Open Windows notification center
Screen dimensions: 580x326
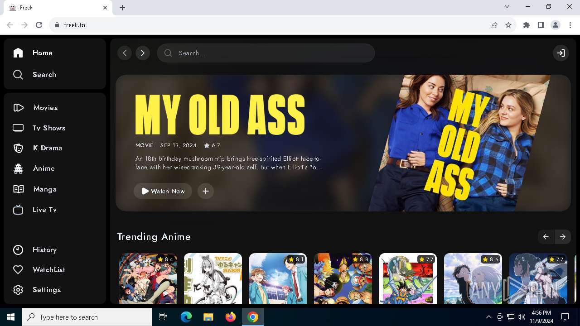(x=565, y=317)
